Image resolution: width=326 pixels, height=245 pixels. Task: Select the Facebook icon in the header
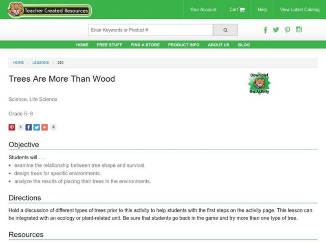coord(265,30)
